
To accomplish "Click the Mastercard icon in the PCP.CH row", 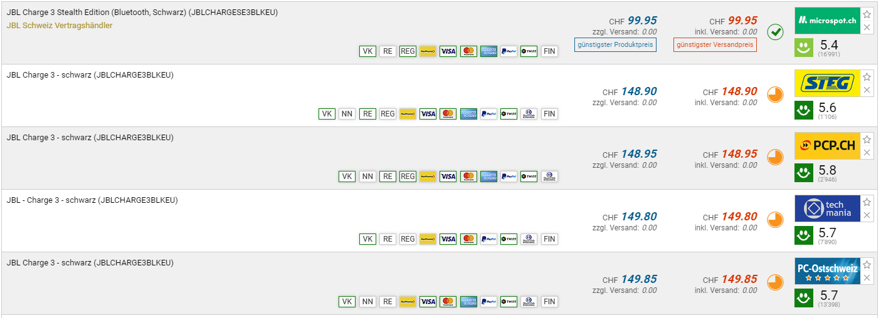I will [x=468, y=177].
